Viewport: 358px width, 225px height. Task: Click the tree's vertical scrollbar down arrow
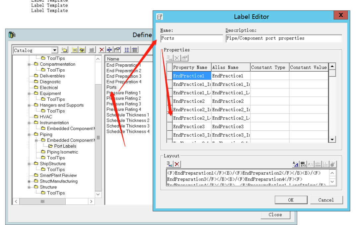(98, 194)
